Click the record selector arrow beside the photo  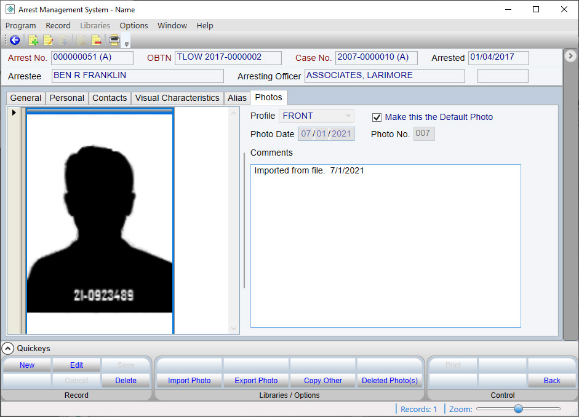(14, 112)
